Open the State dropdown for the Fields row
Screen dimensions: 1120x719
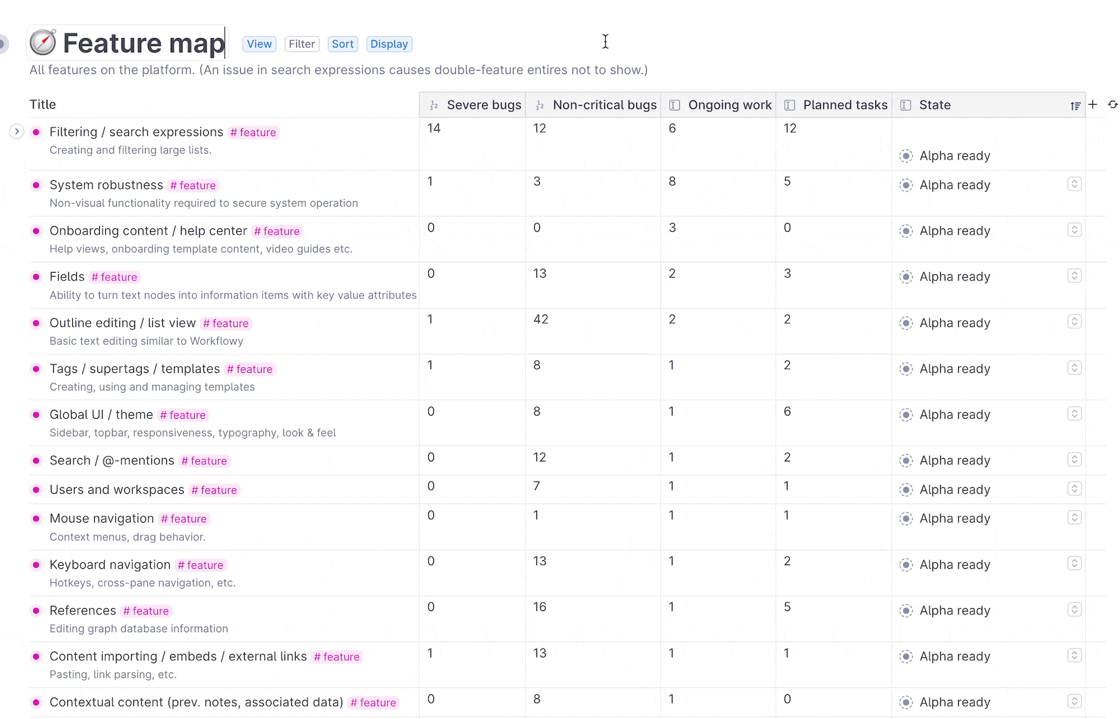click(x=1074, y=276)
